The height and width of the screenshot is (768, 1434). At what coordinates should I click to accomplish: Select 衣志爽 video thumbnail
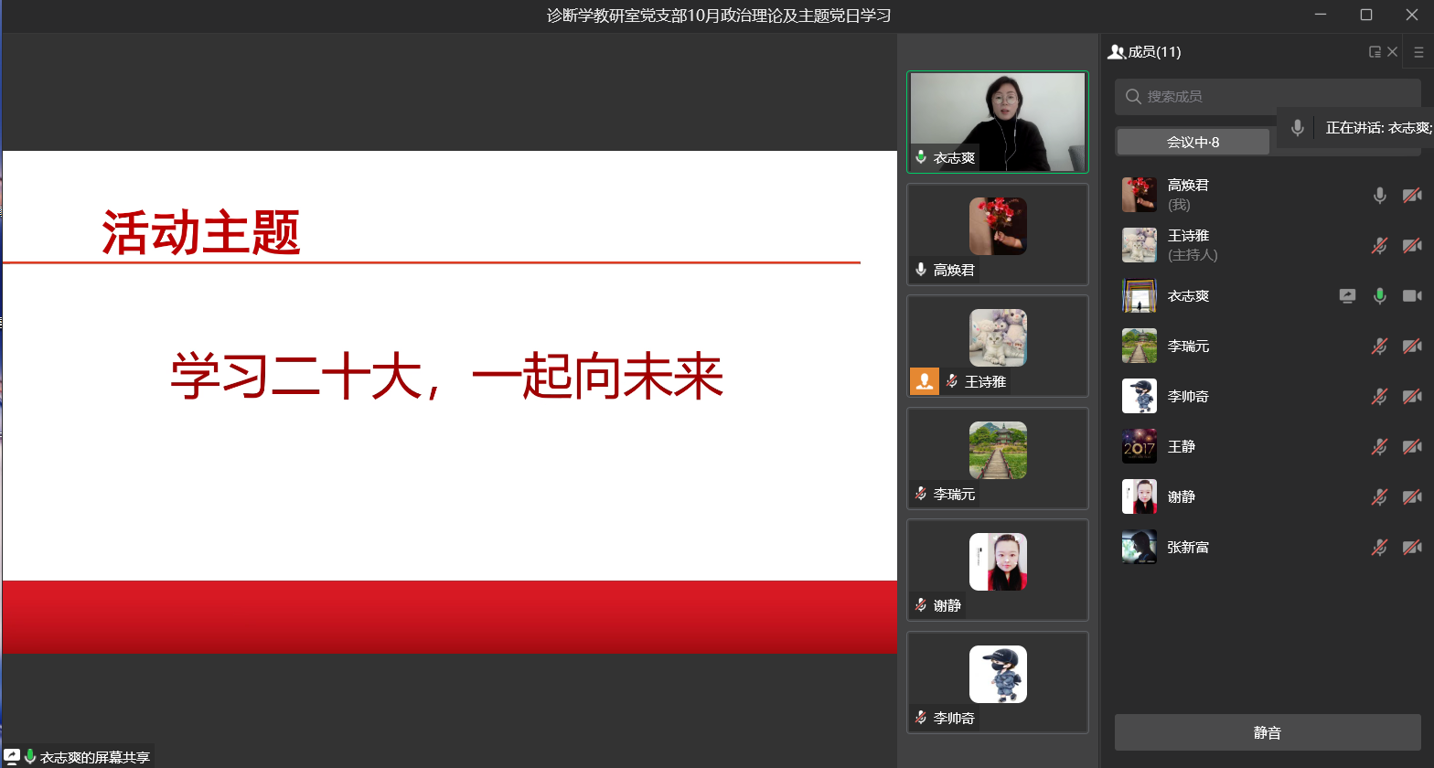point(997,121)
